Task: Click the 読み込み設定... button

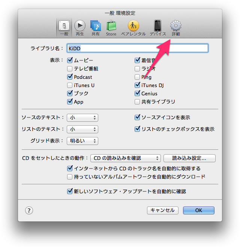Action: [x=189, y=158]
